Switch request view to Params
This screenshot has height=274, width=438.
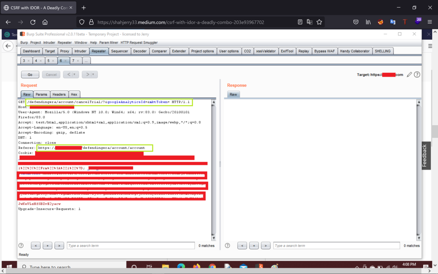pyautogui.click(x=42, y=94)
